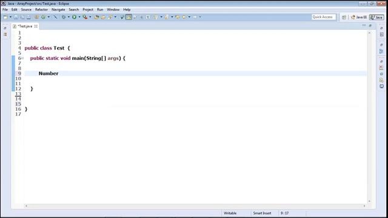Viewport: 388px width, 218px height.
Task: Toggle the highlighted Mark Occurrences button
Action: [129, 17]
